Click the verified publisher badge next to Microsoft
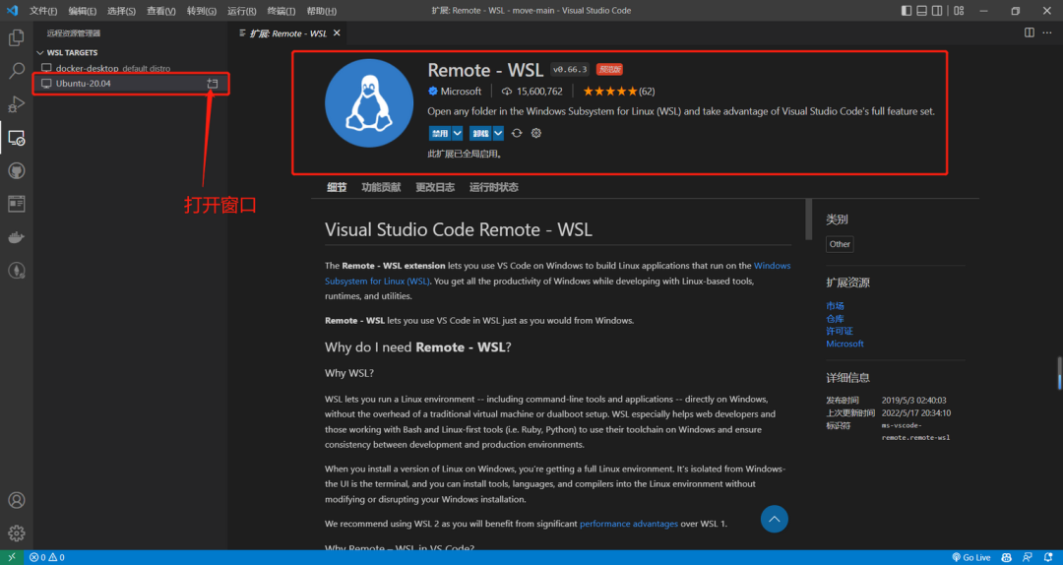The image size is (1063, 565). click(432, 91)
